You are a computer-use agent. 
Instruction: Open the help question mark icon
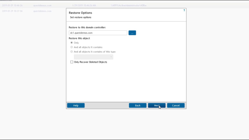[x=184, y=10]
